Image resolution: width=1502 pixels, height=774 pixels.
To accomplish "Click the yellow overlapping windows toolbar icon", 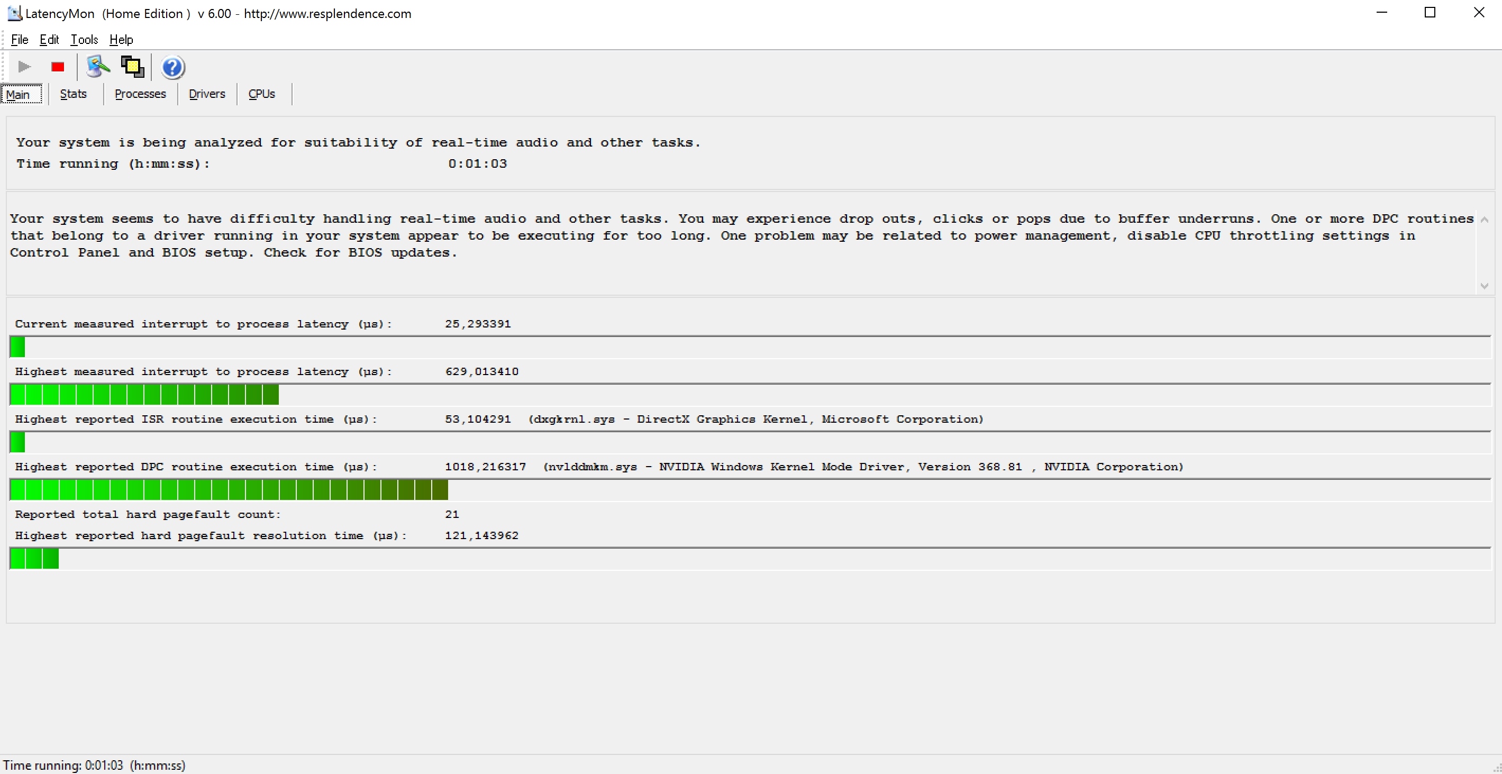I will click(x=132, y=67).
